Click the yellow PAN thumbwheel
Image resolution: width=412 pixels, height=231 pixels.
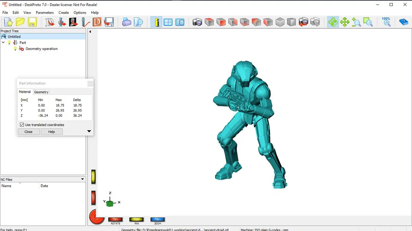(137, 220)
